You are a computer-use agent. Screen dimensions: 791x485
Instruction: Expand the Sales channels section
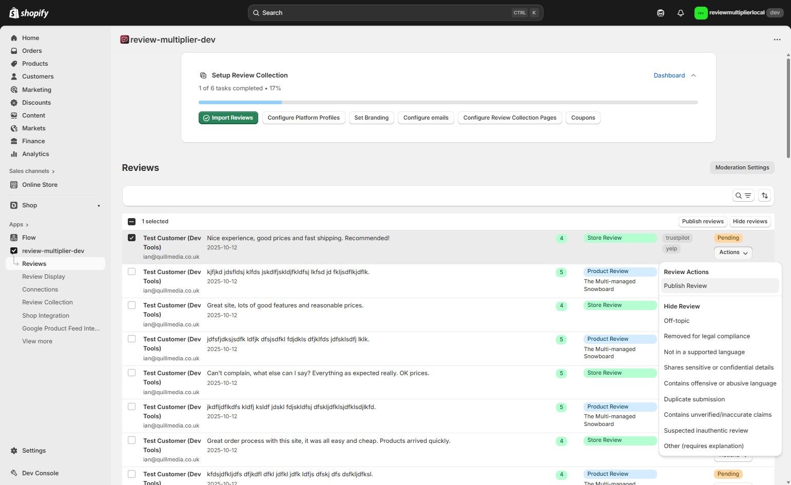point(32,171)
